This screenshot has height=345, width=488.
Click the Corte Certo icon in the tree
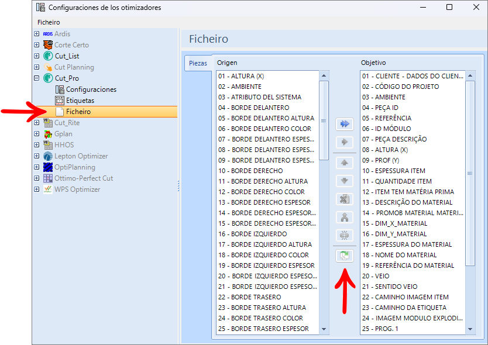point(47,45)
